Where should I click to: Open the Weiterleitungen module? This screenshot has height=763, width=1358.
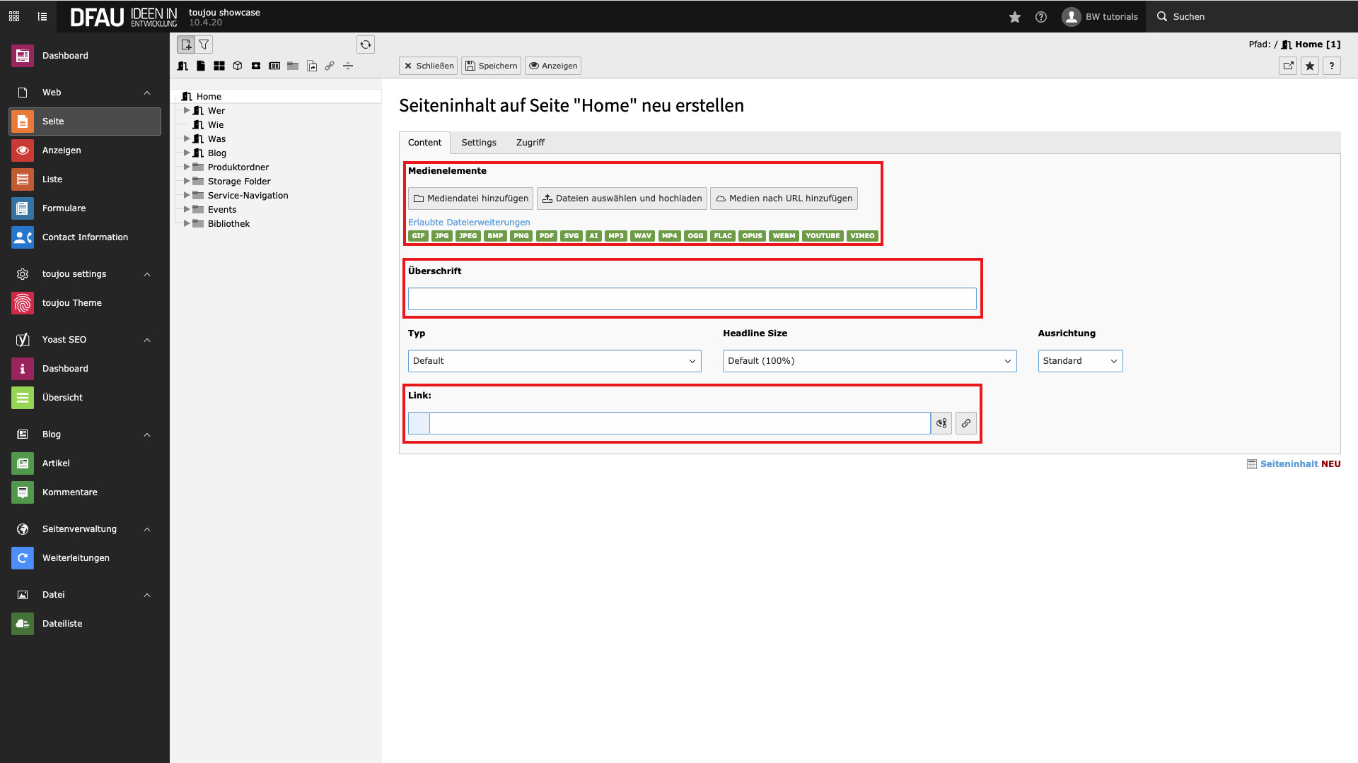pos(85,558)
